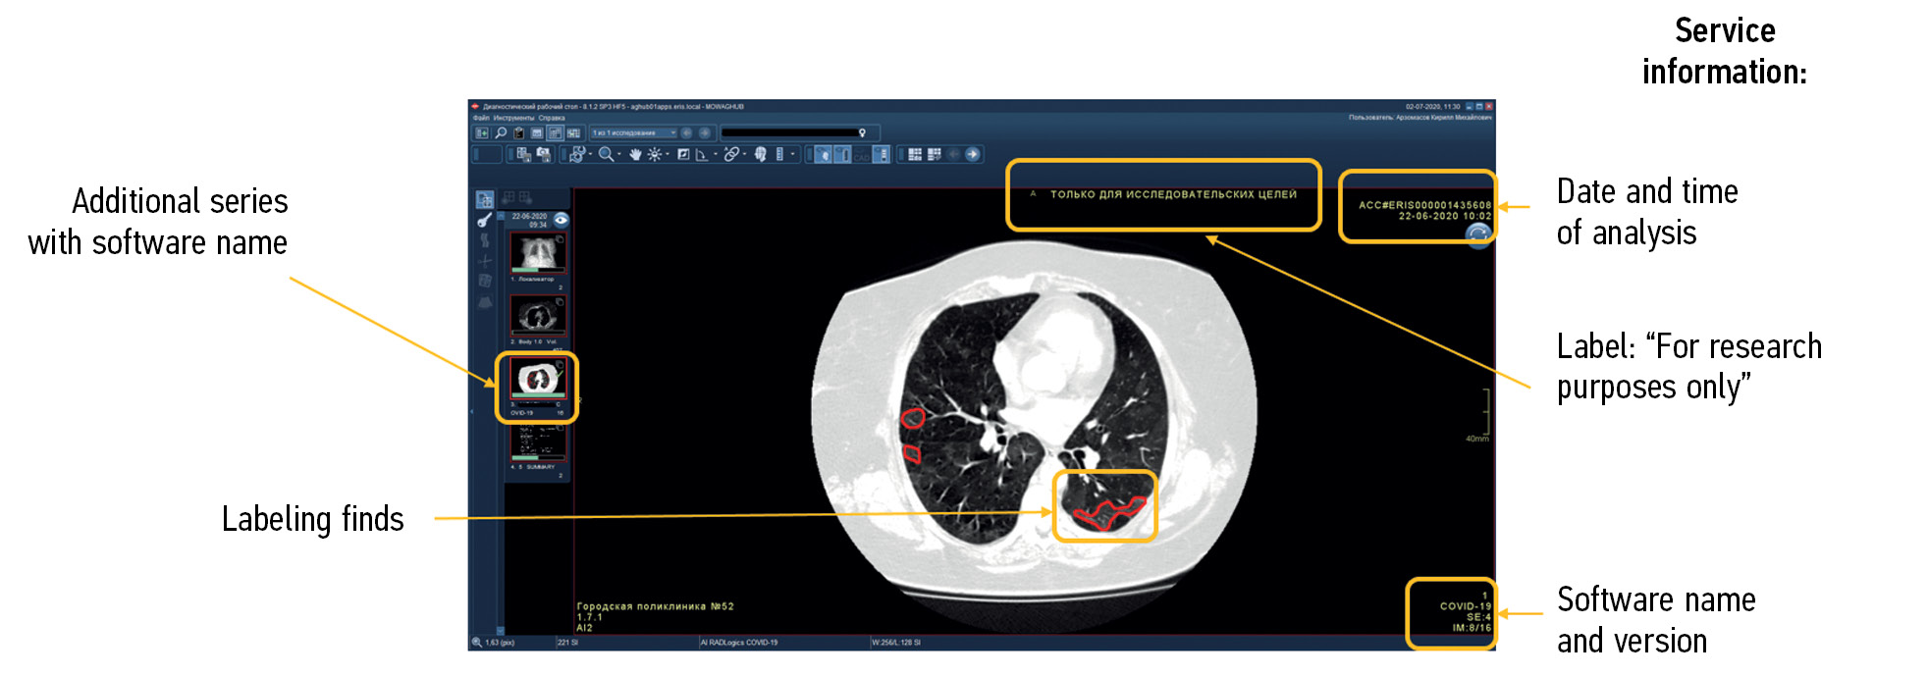The image size is (1928, 676).
Task: Click the clipboard icon in top toolbar
Action: [x=519, y=133]
